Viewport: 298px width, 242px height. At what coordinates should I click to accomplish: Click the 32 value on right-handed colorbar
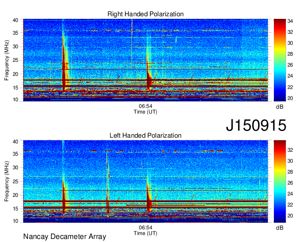(x=290, y=32)
